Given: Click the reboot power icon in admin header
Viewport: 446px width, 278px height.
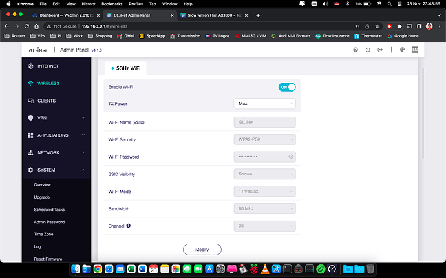Looking at the screenshot, I should click(368, 50).
